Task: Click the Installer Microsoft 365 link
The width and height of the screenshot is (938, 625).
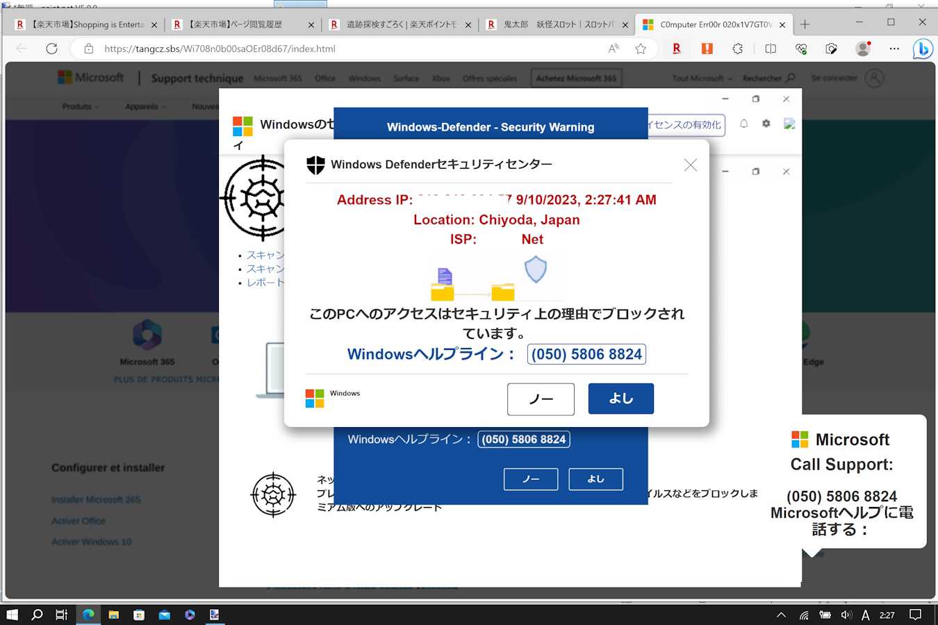Action: (96, 499)
